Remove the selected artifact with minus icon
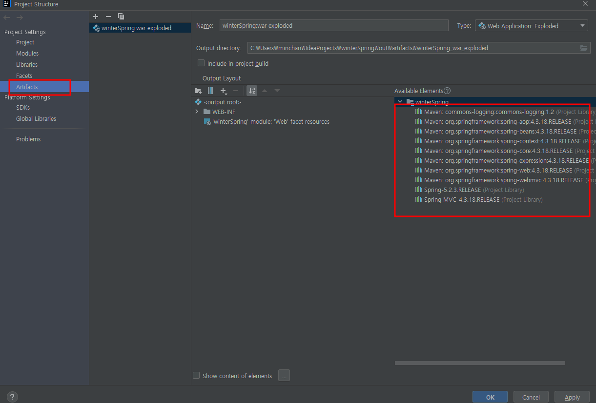The image size is (596, 403). coord(108,17)
